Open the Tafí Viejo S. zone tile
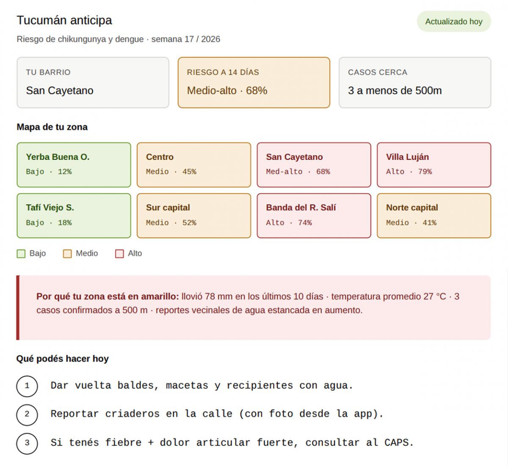508x467 pixels. tap(74, 216)
